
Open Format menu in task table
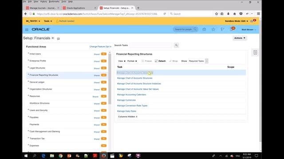click(132, 61)
